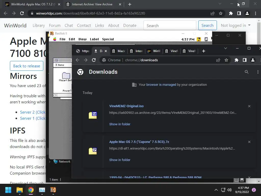Screen dimensions: 261x196
Task: Open Apple Mac OS 7.5 Capone .7z link
Action: pos(139,142)
